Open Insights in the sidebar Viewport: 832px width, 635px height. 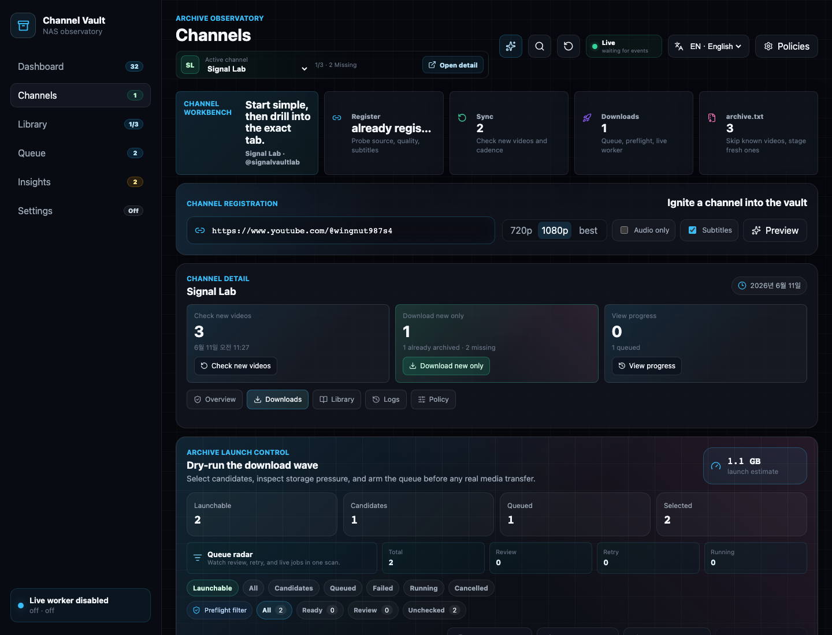(x=80, y=182)
